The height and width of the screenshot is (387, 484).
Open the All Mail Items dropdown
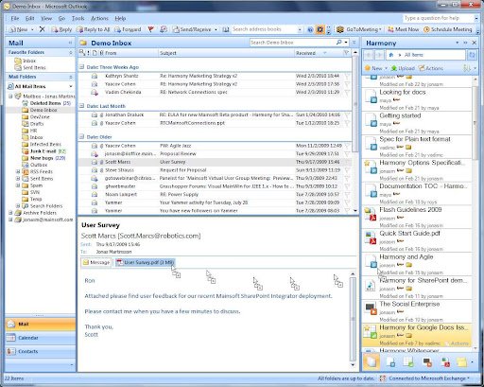[71, 86]
